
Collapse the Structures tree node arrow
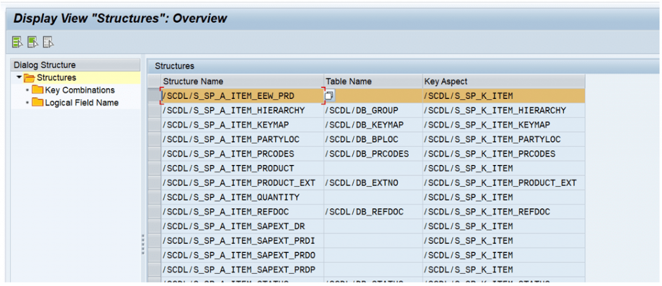pos(19,78)
